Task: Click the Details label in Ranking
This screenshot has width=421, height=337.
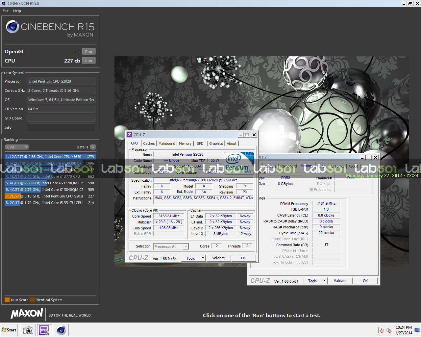Action: click(x=82, y=147)
